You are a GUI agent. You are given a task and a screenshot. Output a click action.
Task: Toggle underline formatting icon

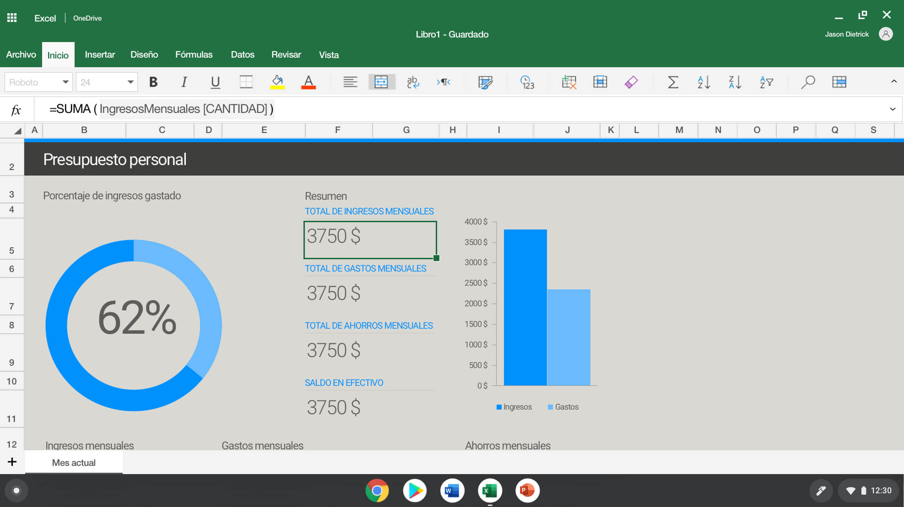[x=215, y=82]
